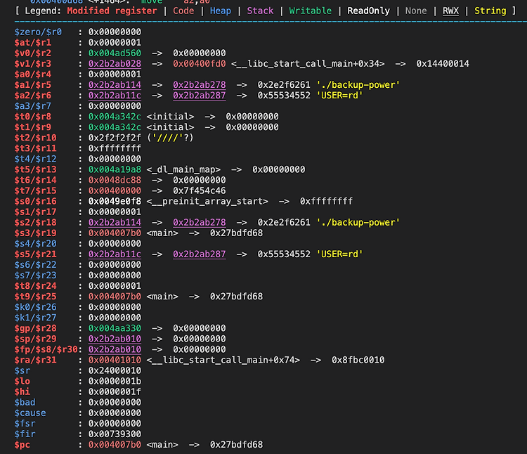This screenshot has width=527, height=454.
Task: Click the $a0/$r4 register label
Action: (x=32, y=74)
